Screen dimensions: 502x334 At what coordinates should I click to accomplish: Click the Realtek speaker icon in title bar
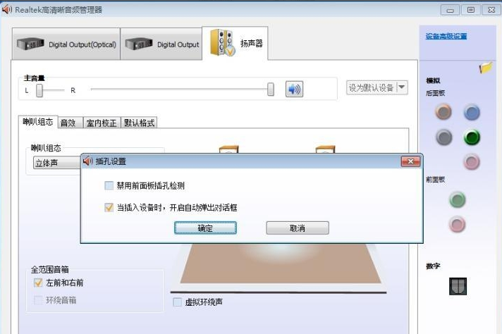(7, 9)
